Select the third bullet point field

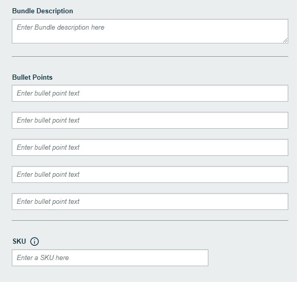click(150, 148)
